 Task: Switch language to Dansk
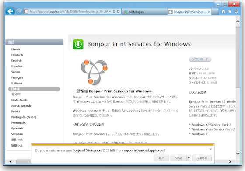coord(16,49)
